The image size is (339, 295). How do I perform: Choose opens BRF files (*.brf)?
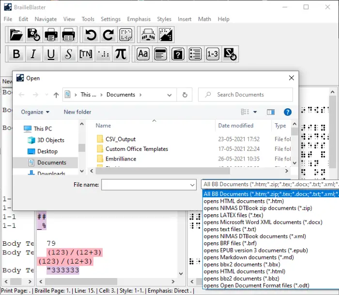coord(230,243)
